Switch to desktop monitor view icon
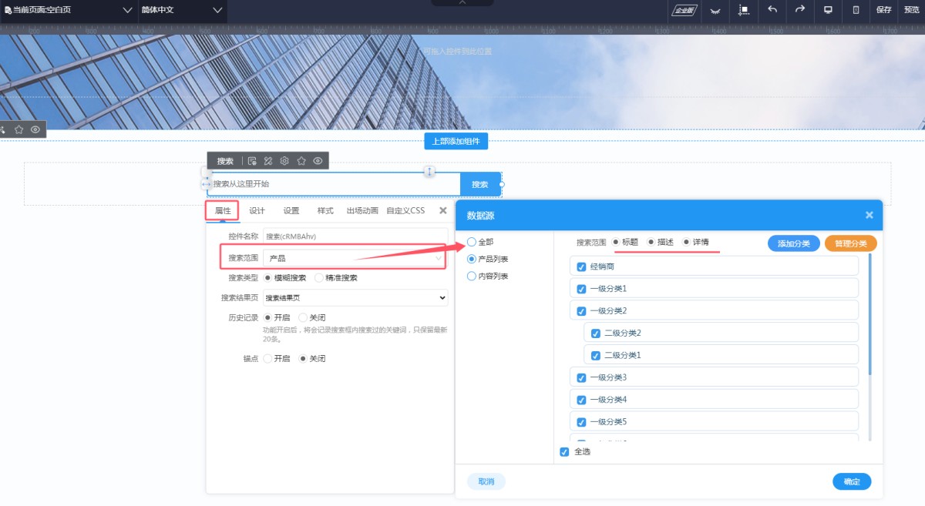 (x=829, y=10)
